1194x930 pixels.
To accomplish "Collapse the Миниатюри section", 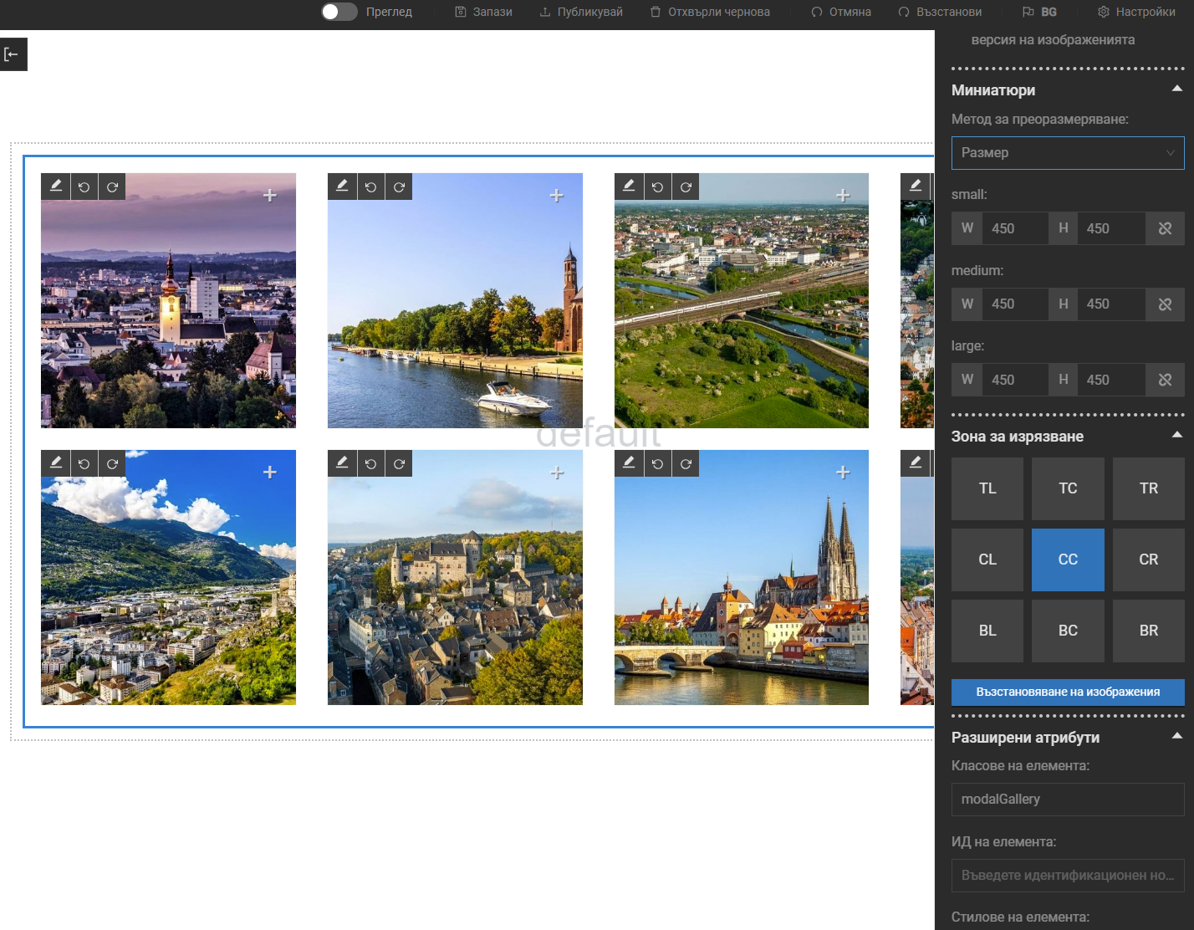I will click(x=1176, y=89).
